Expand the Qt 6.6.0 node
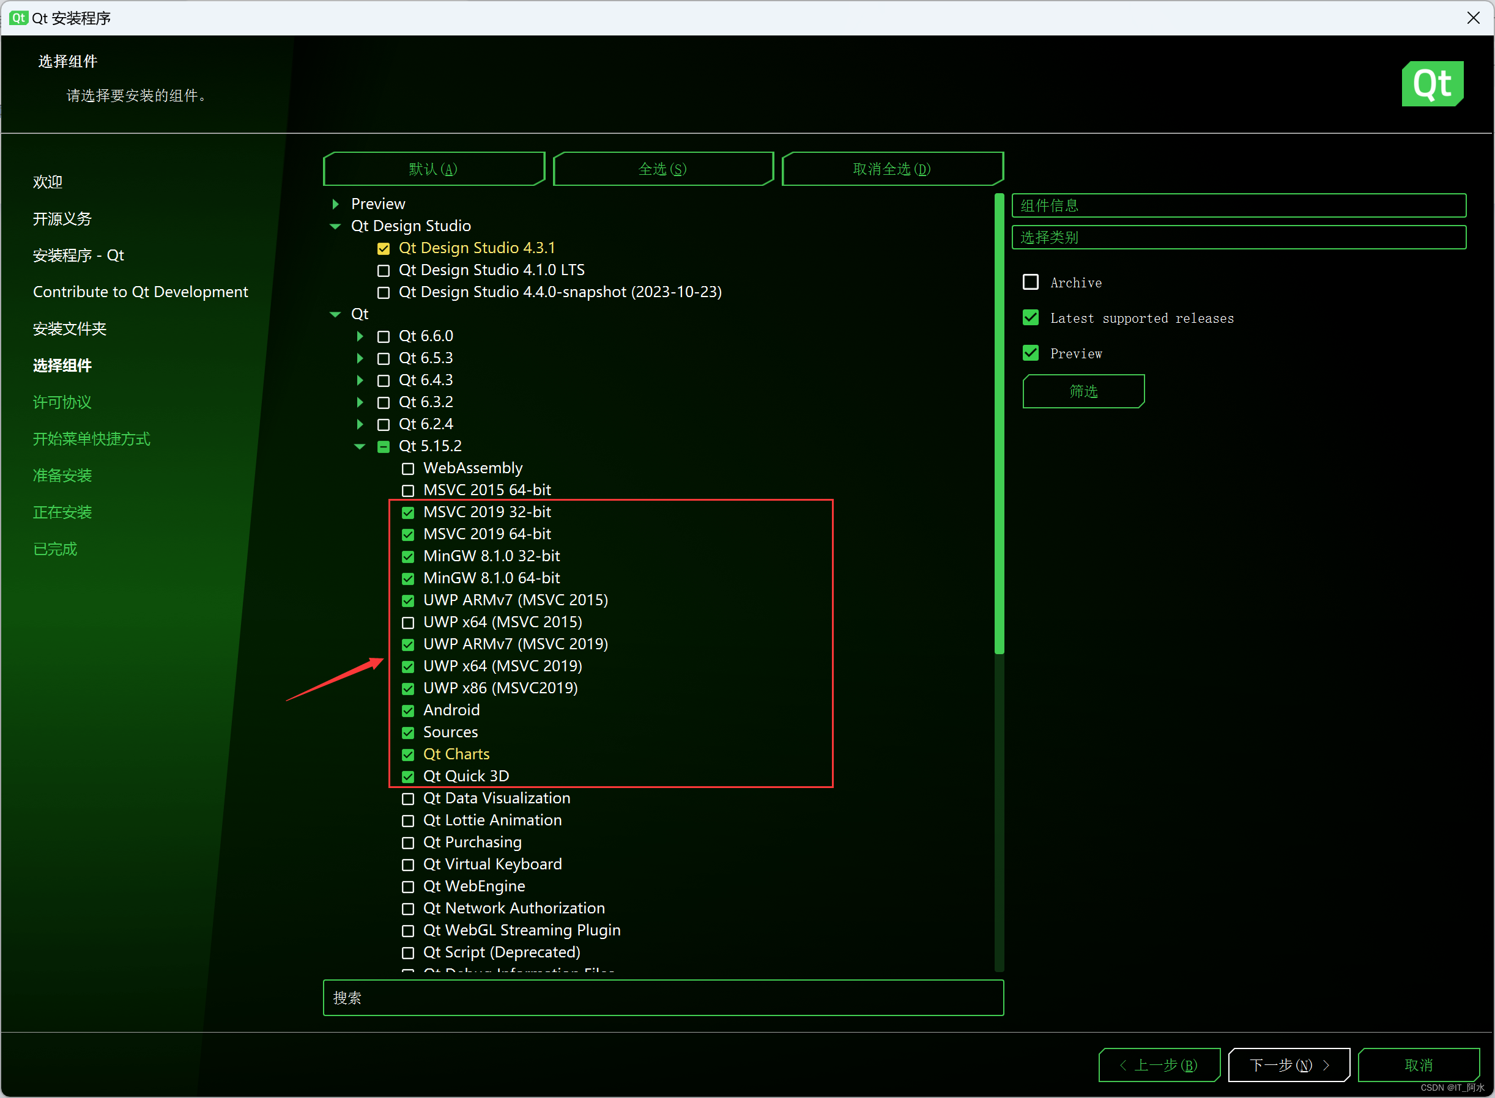1495x1098 pixels. 360,336
